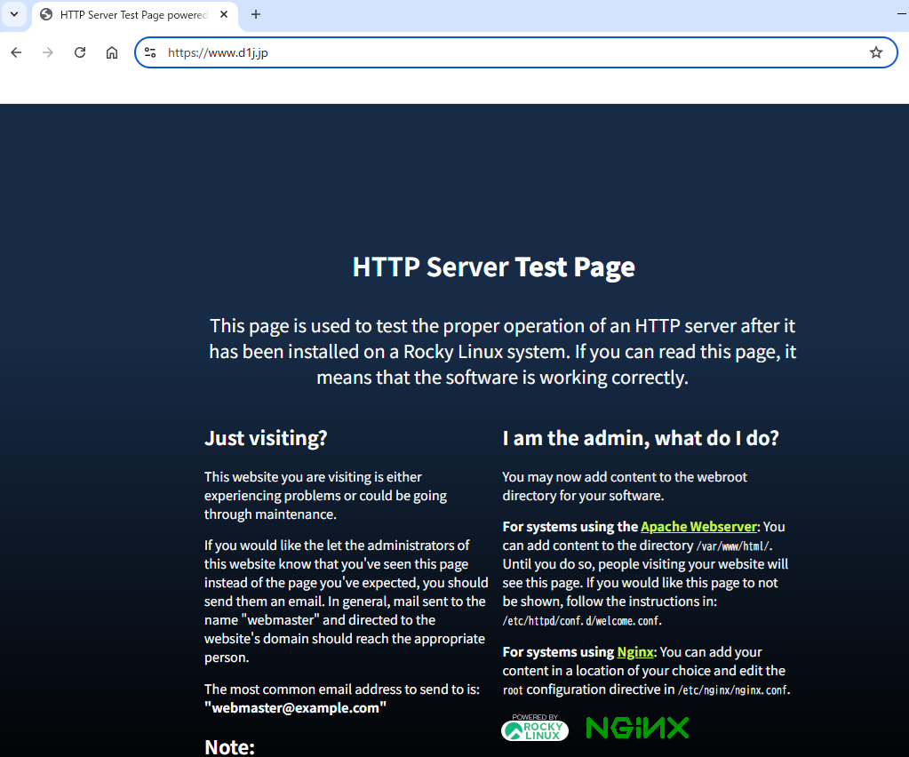Click the "HTTP Server Test Page" main heading
909x757 pixels.
(493, 267)
